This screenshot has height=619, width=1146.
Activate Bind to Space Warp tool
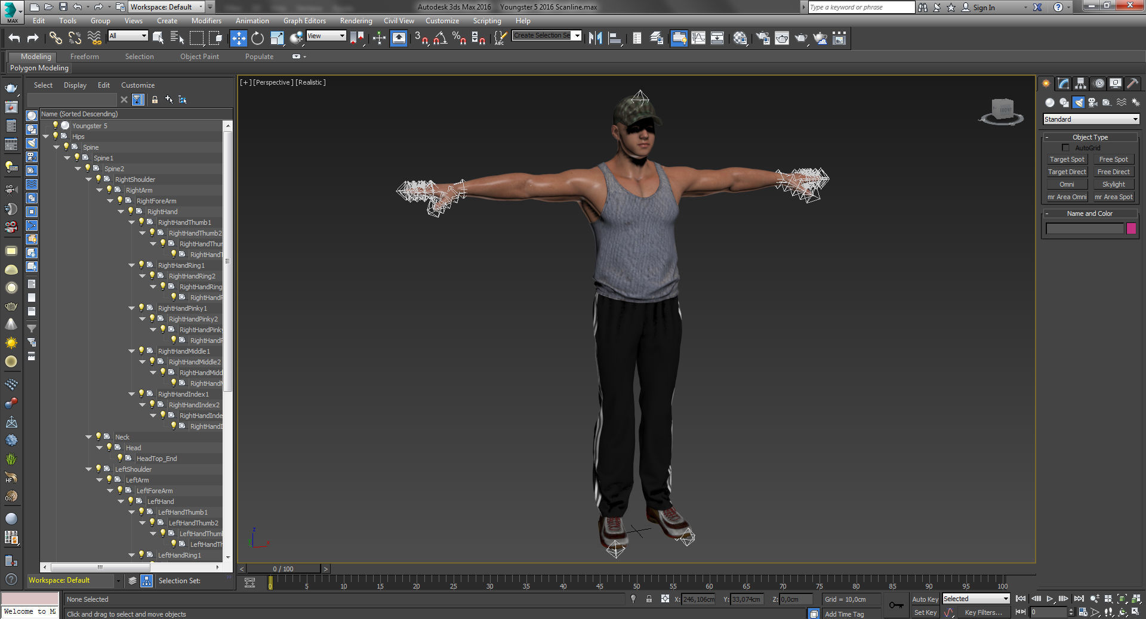click(94, 38)
